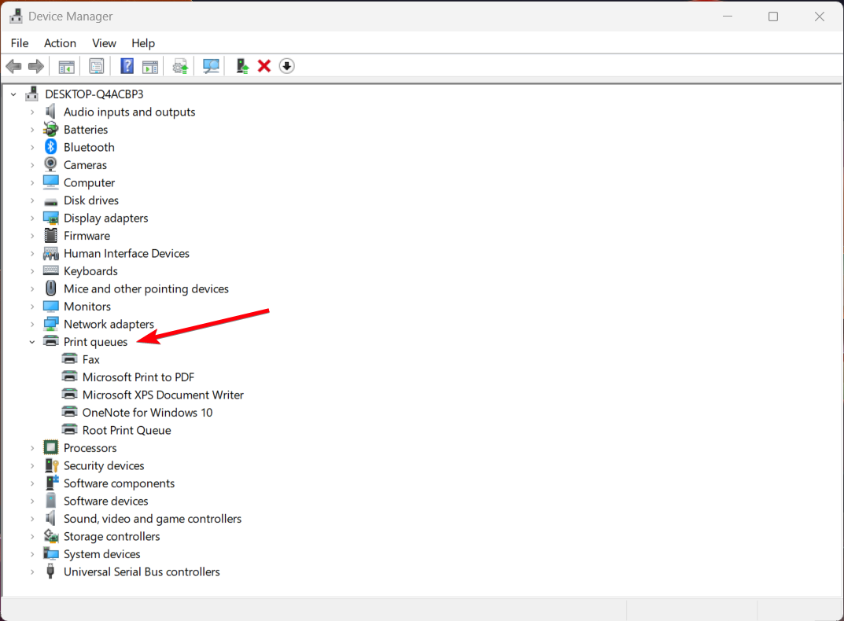Select the Monitors label

[x=87, y=307]
